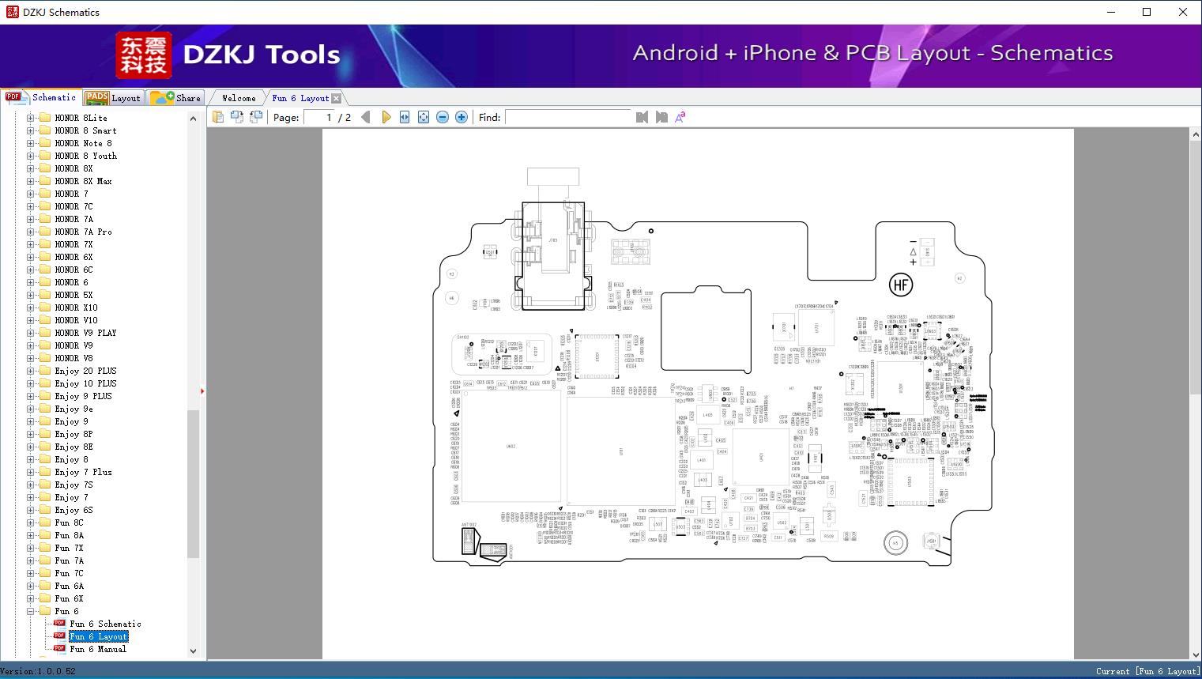
Task: Click the HONOR Note 8 folder icon
Action: point(44,143)
